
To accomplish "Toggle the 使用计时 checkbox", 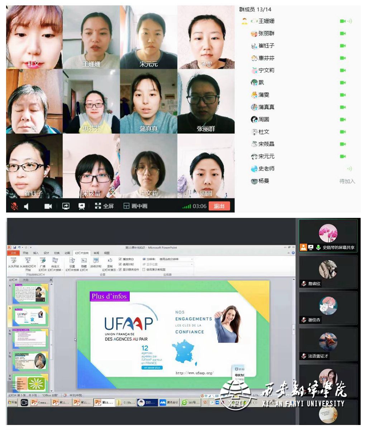I will pyautogui.click(x=120, y=264).
